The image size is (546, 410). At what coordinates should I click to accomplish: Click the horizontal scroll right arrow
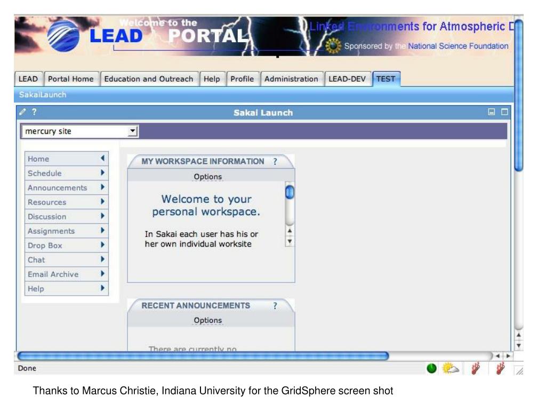click(508, 356)
